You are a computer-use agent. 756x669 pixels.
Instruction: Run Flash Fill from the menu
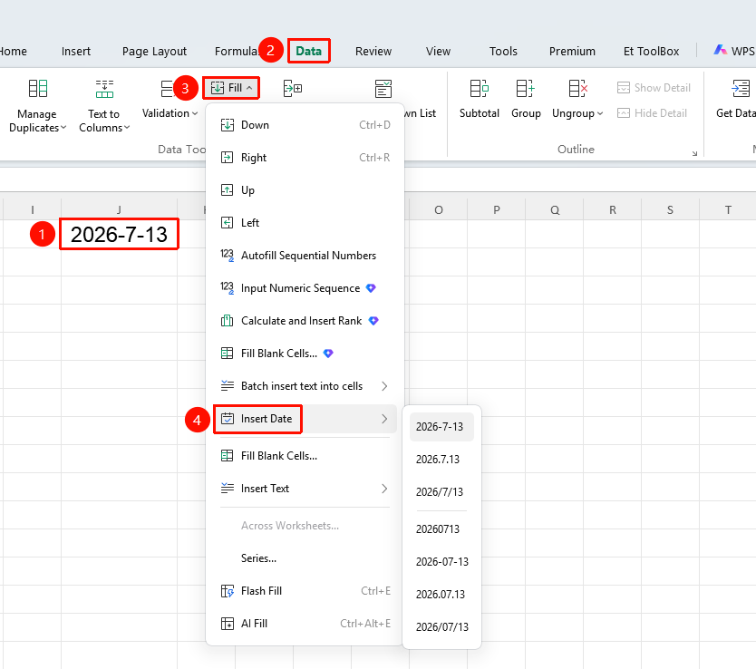305,591
